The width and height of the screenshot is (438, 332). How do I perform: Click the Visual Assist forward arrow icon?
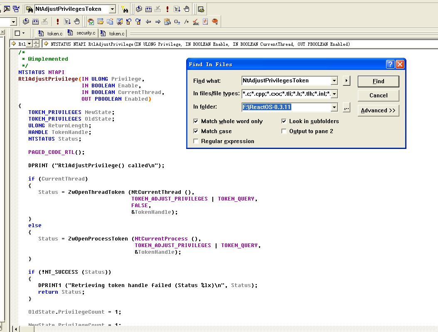158,22
